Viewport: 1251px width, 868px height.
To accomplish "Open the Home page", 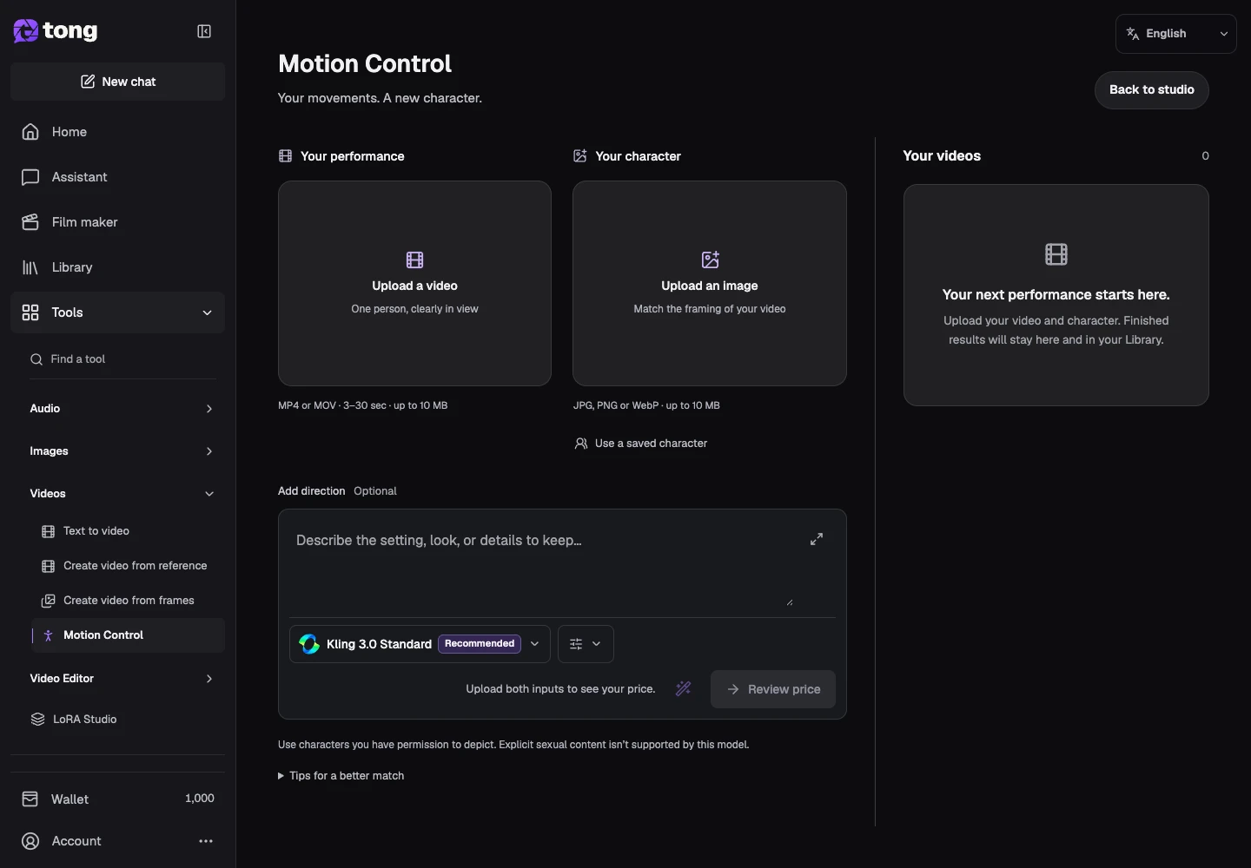I will pyautogui.click(x=117, y=132).
